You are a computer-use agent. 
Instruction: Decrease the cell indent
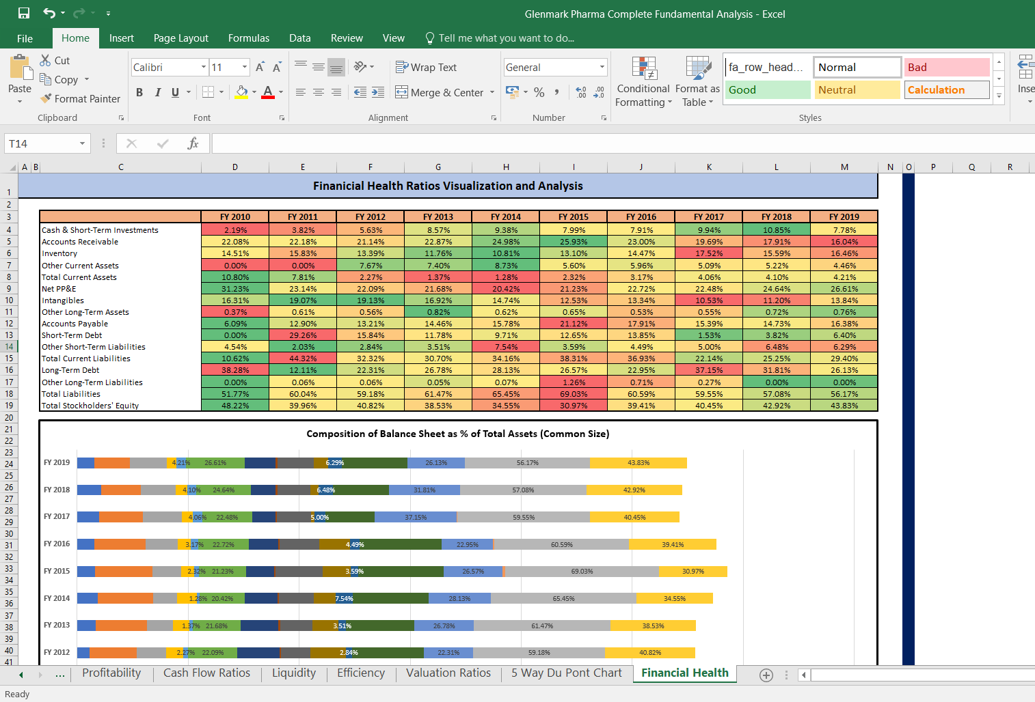[x=360, y=92]
